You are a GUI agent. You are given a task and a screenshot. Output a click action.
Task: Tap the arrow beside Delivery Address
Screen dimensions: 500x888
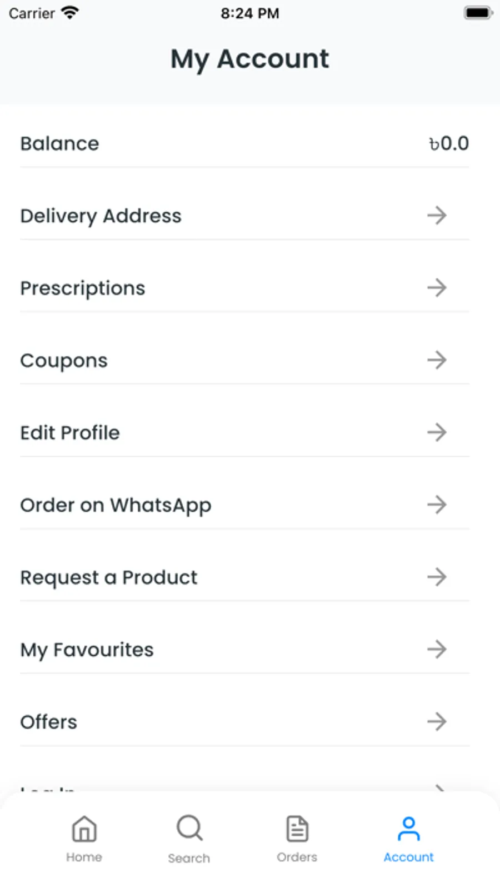coord(437,215)
